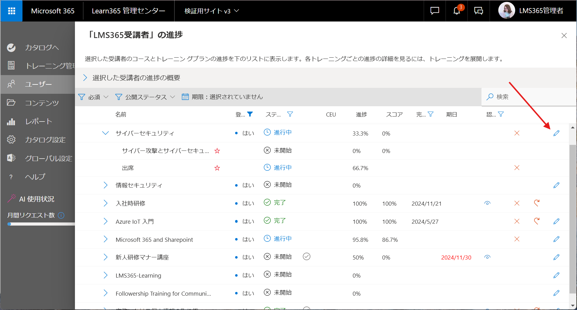The width and height of the screenshot is (577, 310).
Task: Click the retake arrow on 入社時研修 row
Action: coord(537,203)
